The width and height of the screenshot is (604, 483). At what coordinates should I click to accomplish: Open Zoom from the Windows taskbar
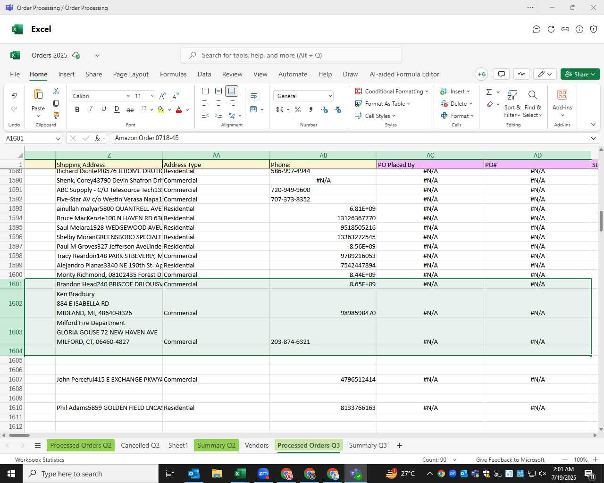[263, 474]
